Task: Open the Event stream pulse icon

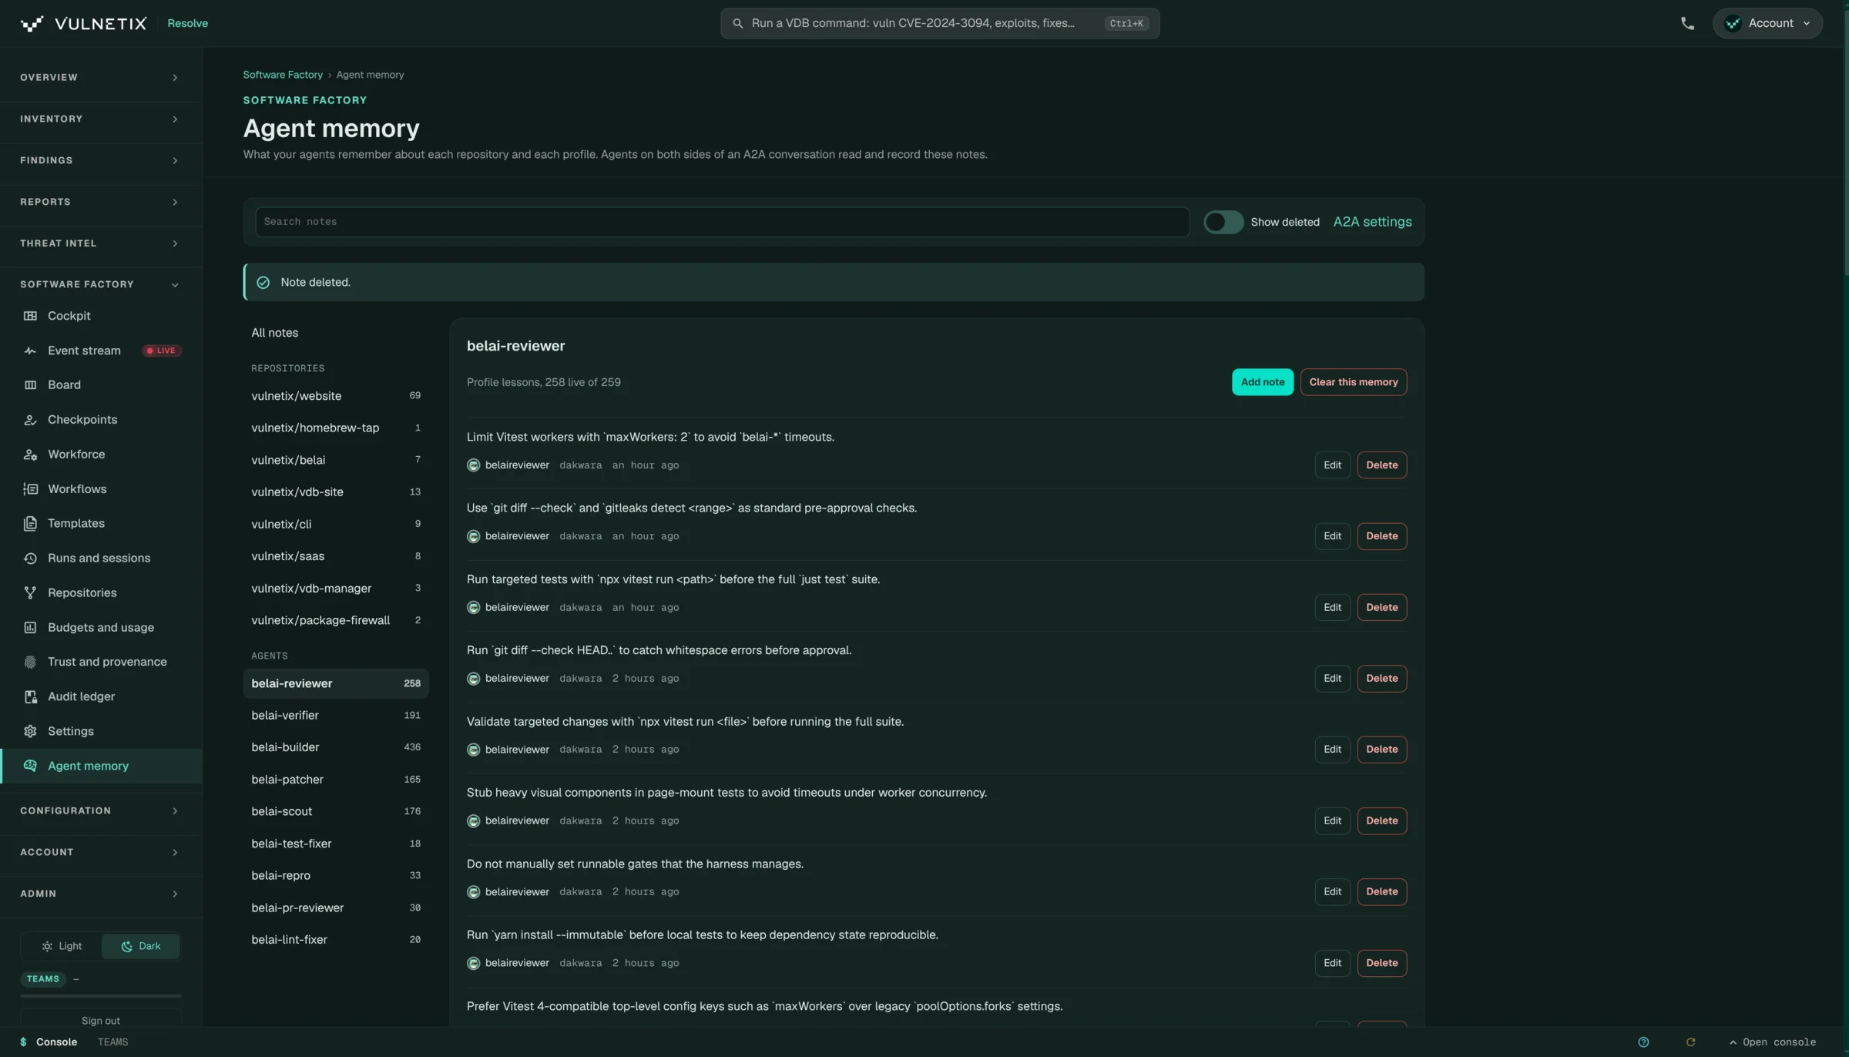Action: pyautogui.click(x=30, y=351)
